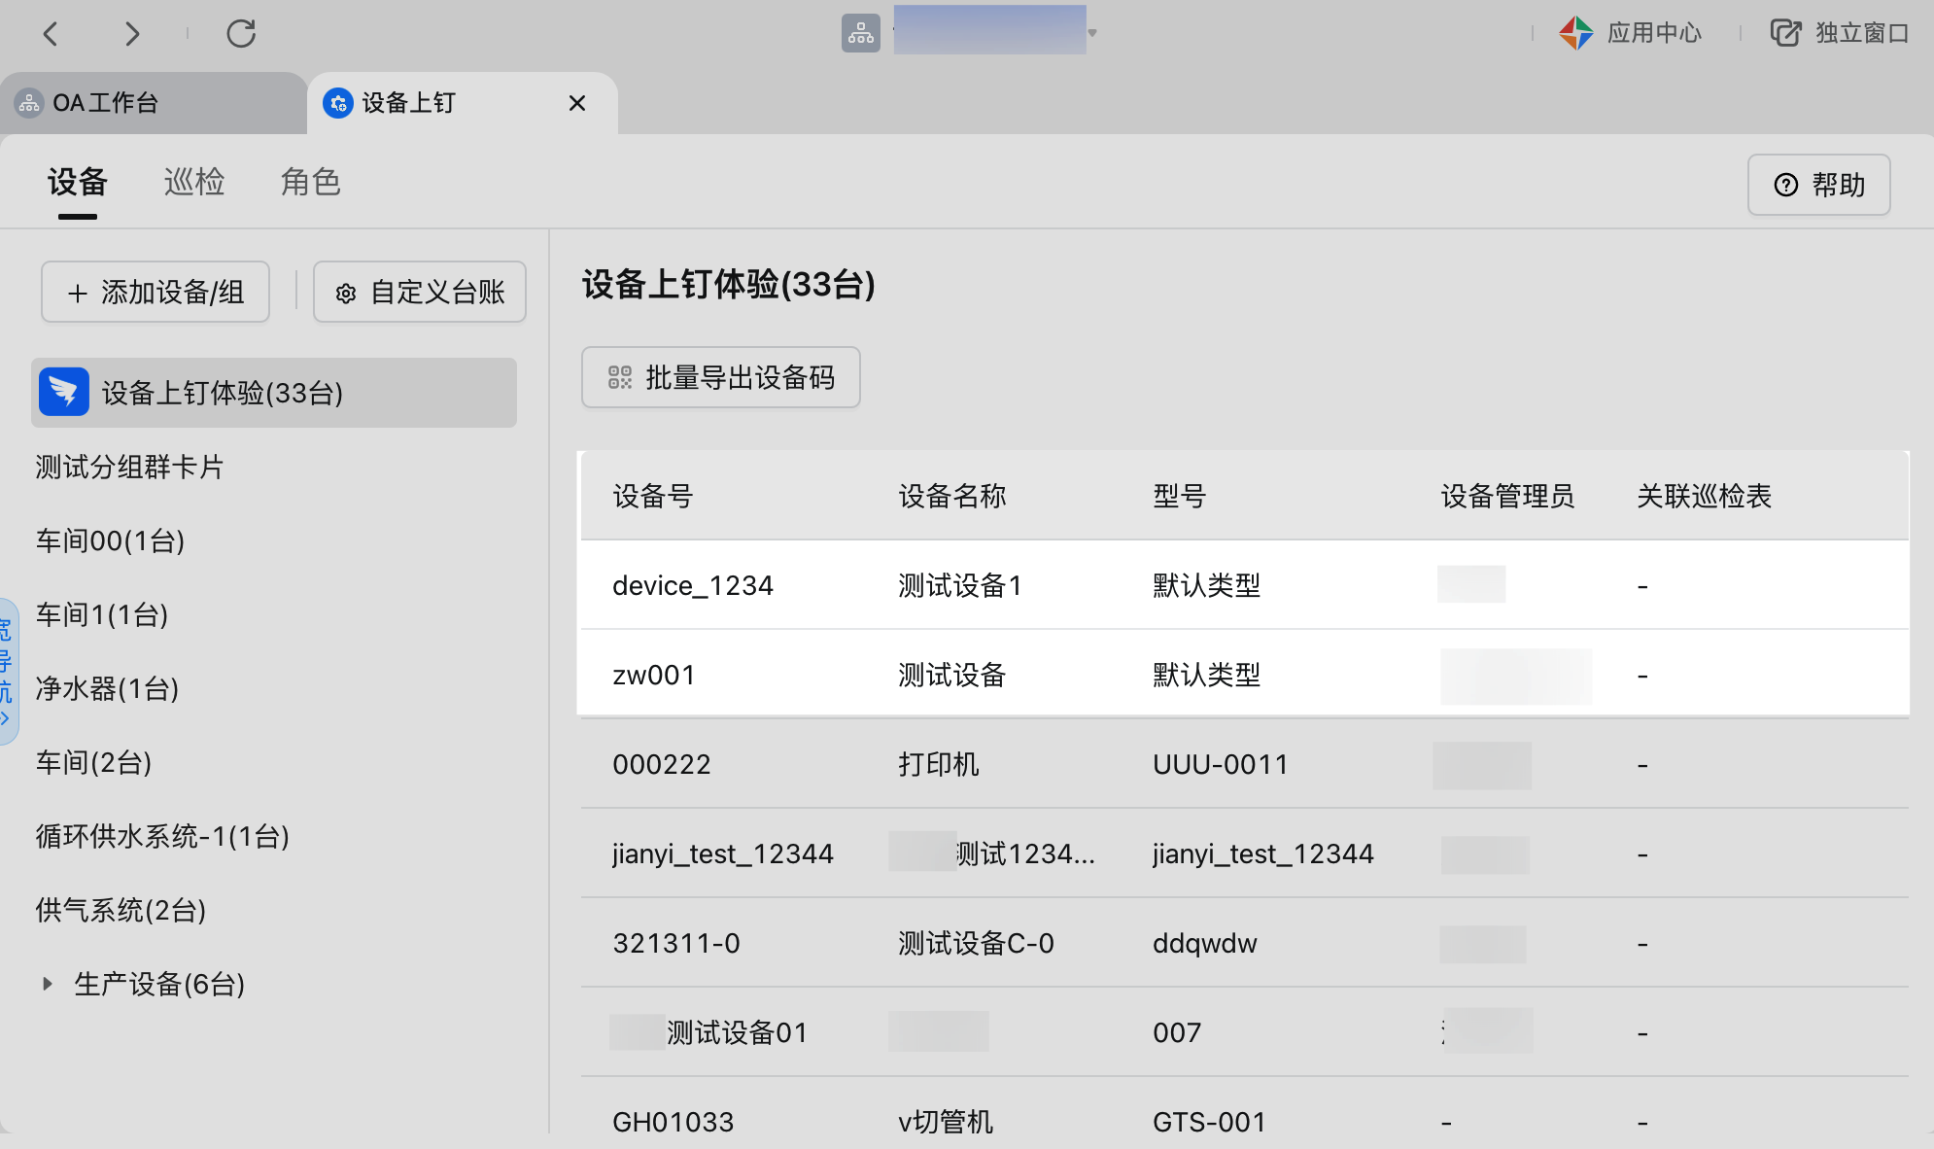Viewport: 1934px width, 1149px height.
Task: Click the 设备管理员 column header
Action: coord(1507,497)
